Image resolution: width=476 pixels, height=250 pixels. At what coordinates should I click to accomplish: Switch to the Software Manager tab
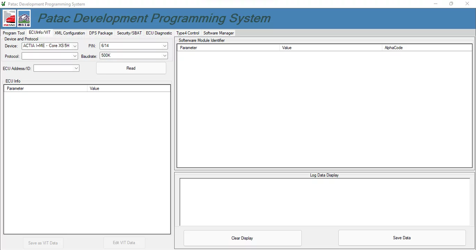218,33
